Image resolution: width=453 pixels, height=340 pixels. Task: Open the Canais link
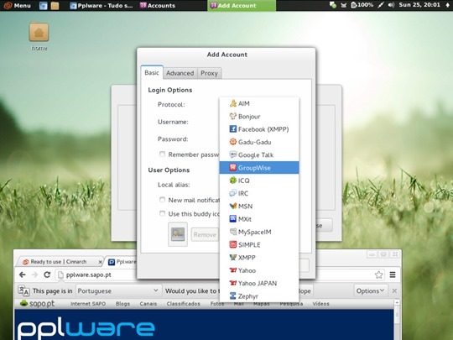(148, 304)
